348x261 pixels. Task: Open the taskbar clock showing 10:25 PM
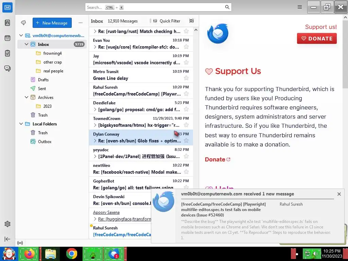tap(332, 254)
